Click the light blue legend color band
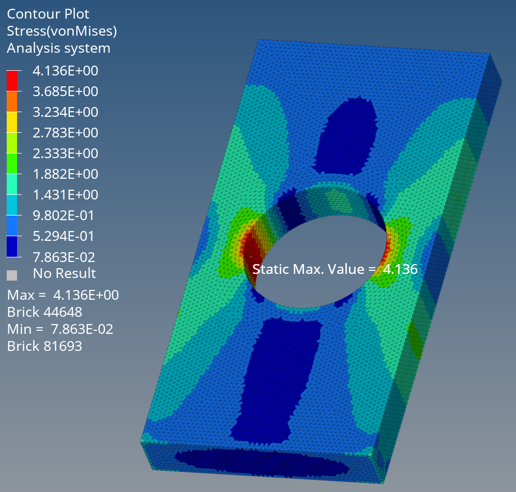Screen dimensions: 516x492 point(12,226)
